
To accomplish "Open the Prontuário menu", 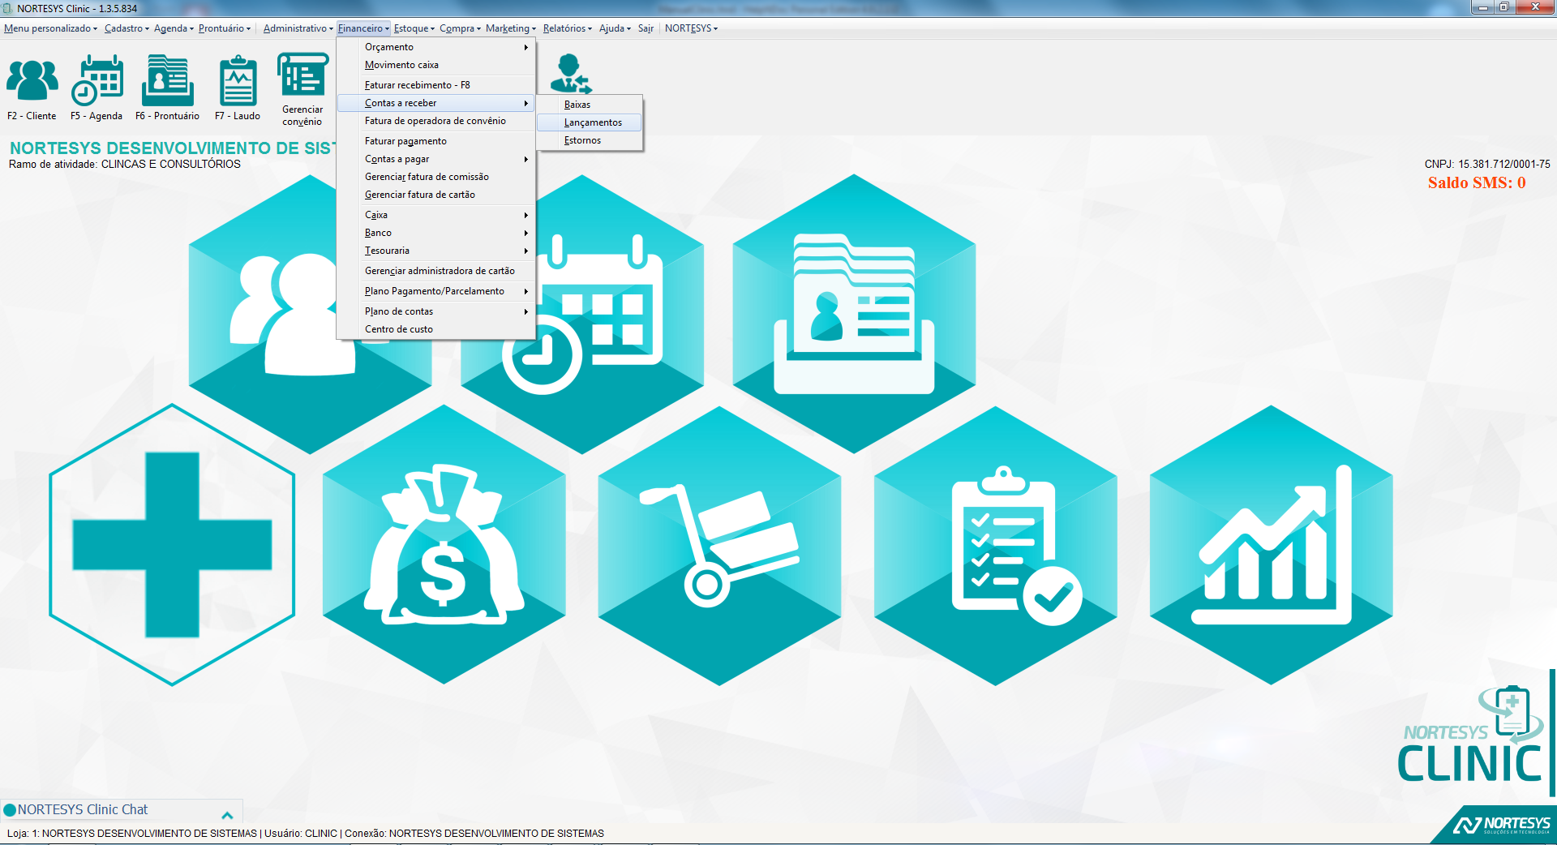I will [224, 28].
